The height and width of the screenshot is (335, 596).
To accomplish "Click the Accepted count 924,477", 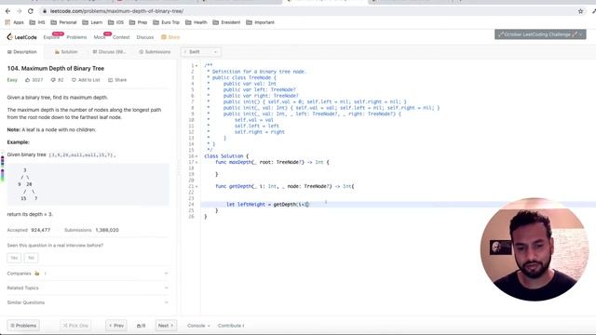I will tap(41, 230).
